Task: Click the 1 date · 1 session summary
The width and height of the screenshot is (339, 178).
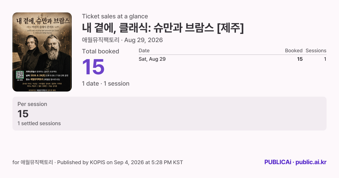Action: 106,84
